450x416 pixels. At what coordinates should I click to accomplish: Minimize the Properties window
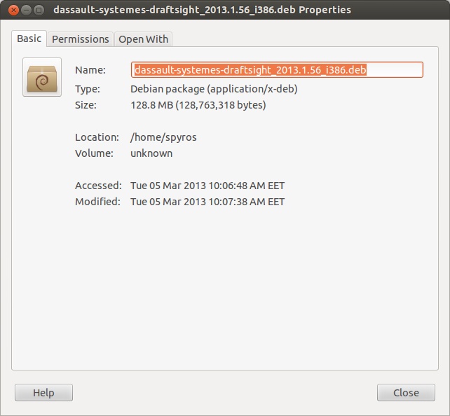pos(26,11)
